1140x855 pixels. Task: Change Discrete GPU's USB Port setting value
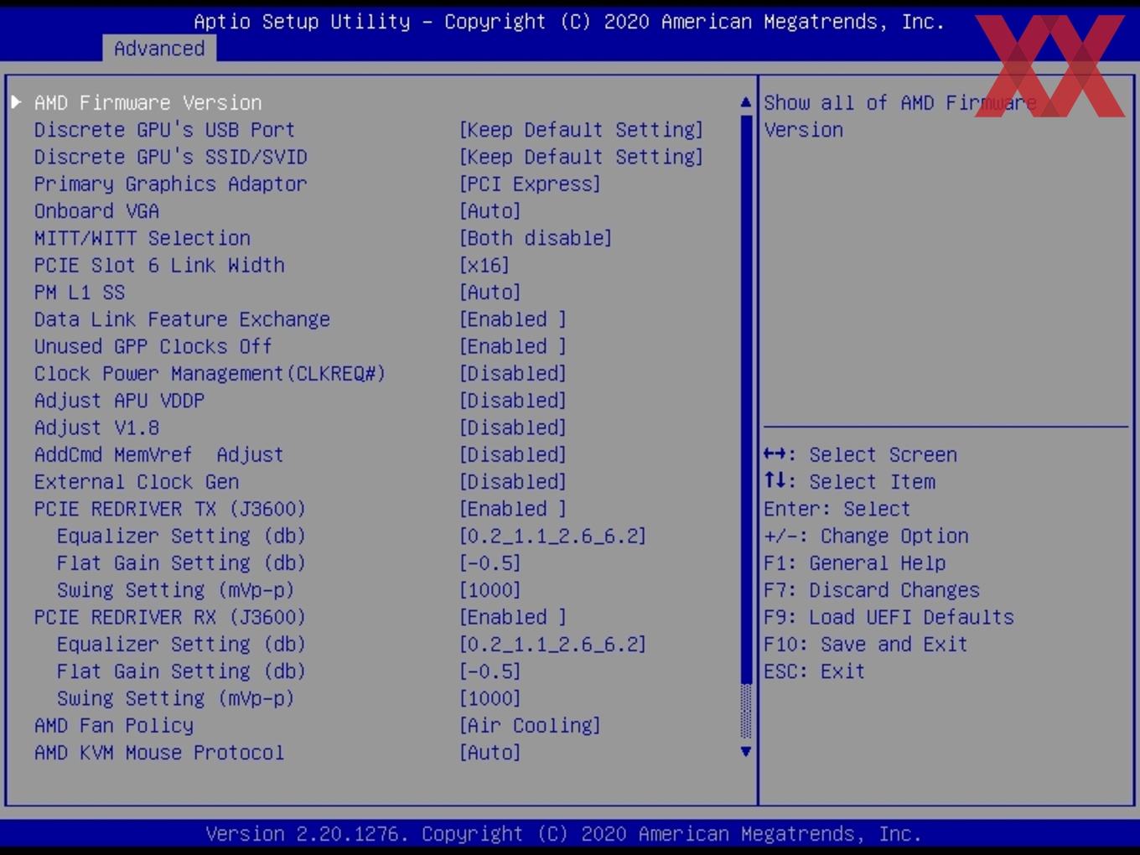pos(581,130)
